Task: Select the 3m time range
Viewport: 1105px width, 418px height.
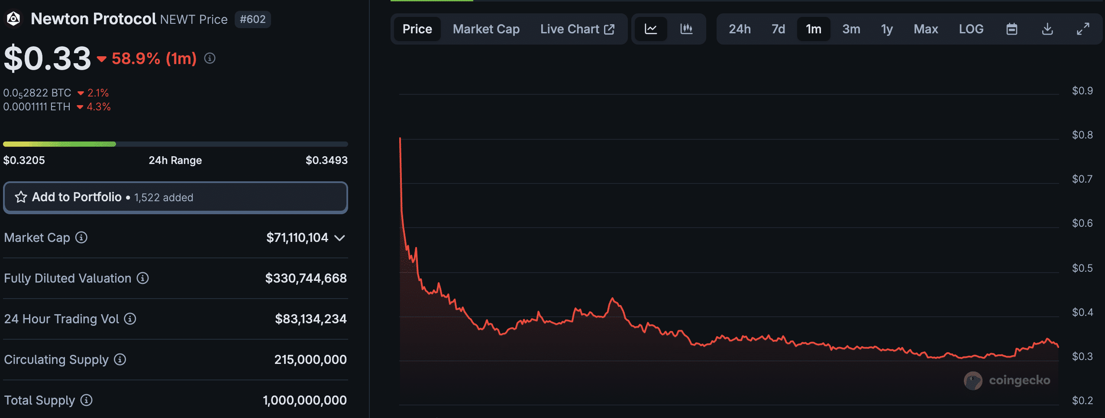Action: coord(851,29)
